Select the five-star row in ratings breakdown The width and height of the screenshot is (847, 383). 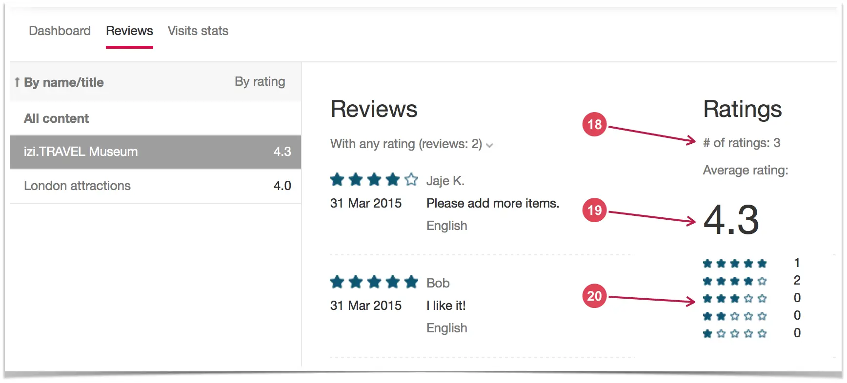(752, 263)
